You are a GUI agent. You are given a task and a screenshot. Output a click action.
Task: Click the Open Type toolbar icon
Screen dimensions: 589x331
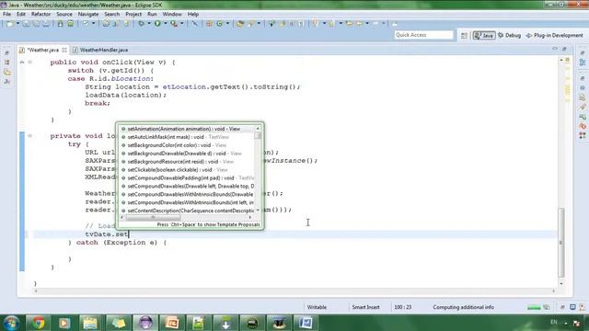click(x=240, y=24)
